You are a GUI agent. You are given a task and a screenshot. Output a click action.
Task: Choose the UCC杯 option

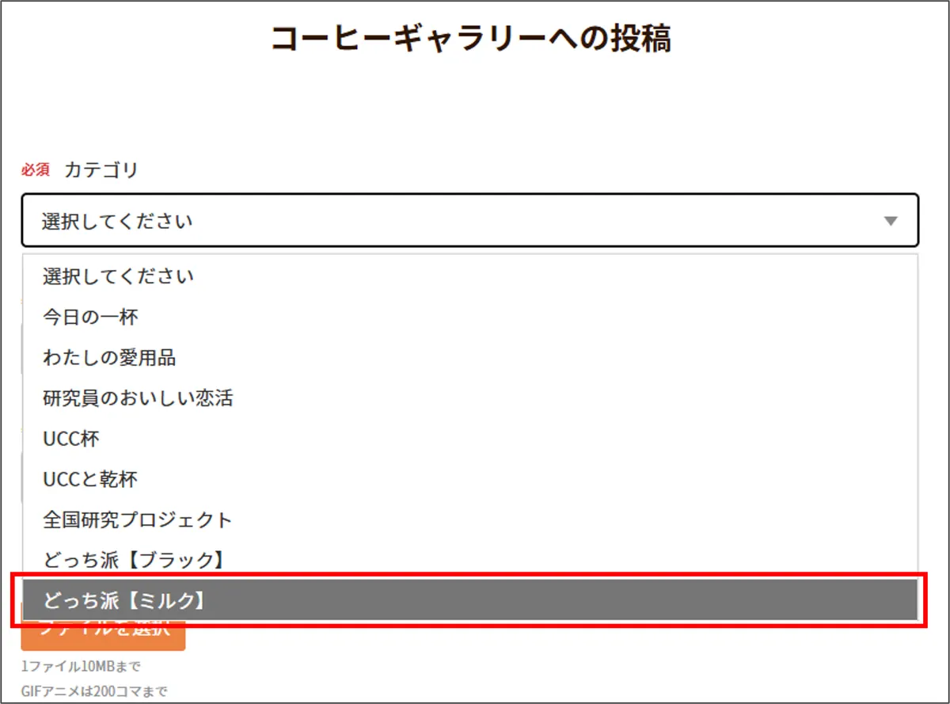tap(71, 439)
